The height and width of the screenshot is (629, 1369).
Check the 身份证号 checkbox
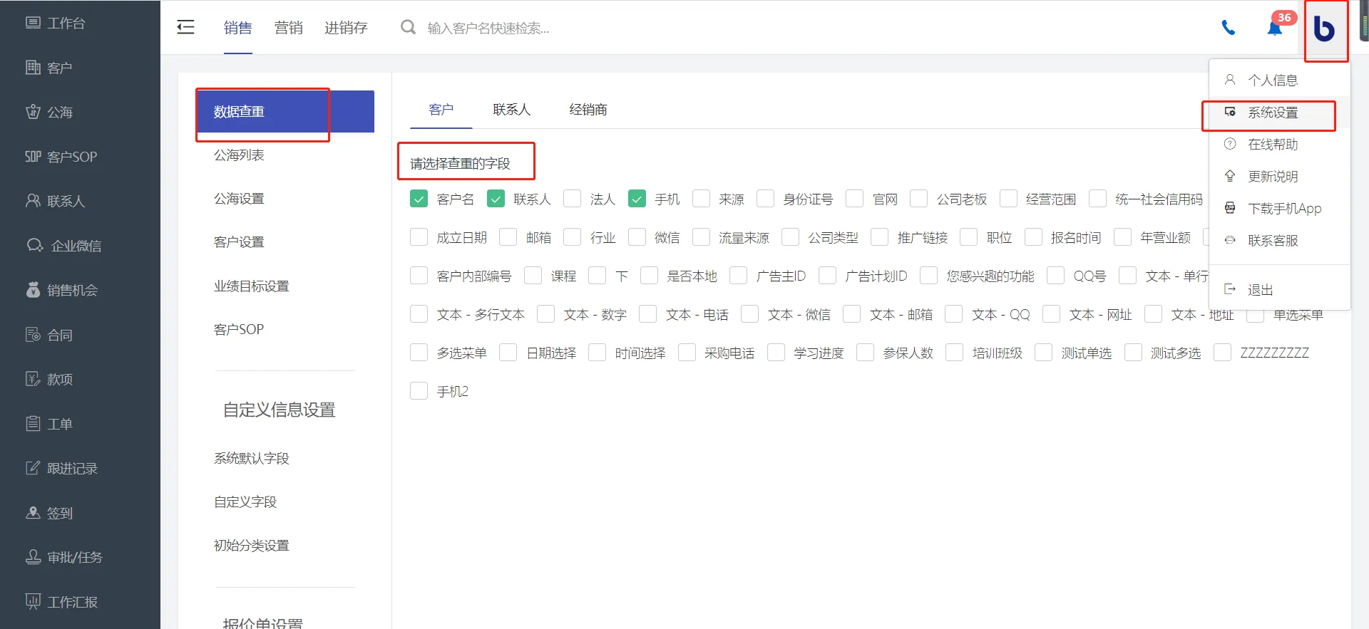coord(766,199)
